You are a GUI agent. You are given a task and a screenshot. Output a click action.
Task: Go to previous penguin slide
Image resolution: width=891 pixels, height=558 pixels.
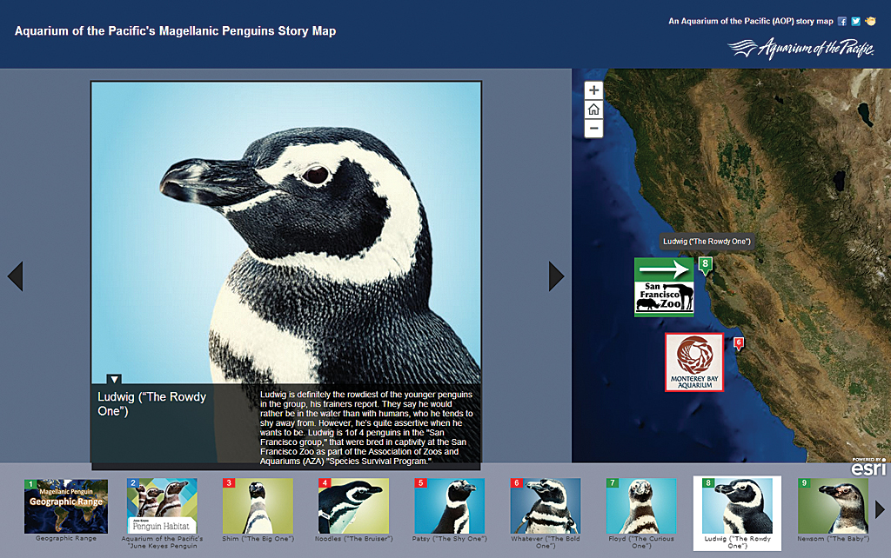pyautogui.click(x=16, y=276)
